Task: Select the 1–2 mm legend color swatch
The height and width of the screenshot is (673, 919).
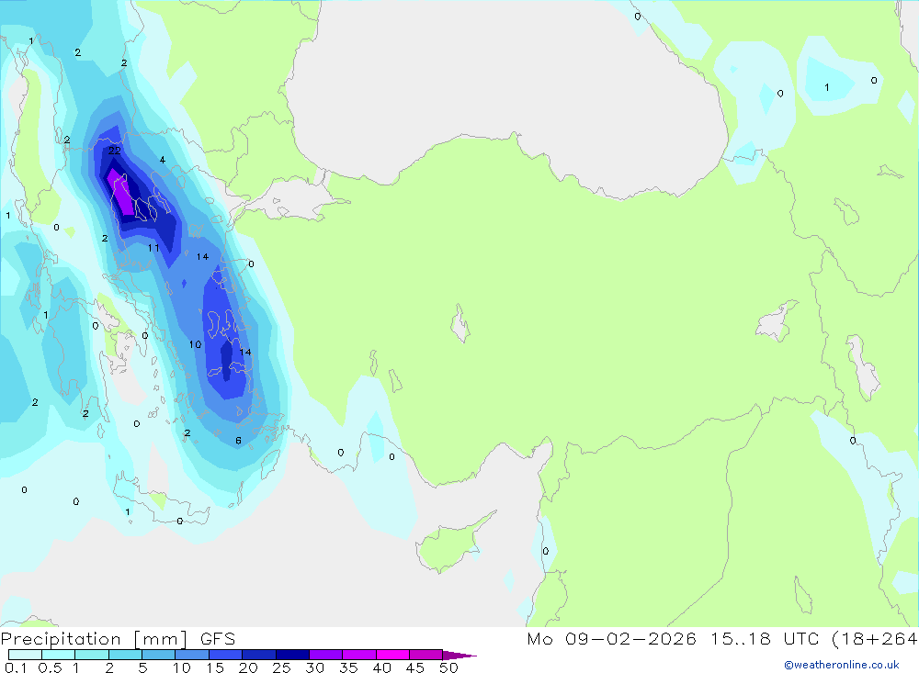Action: point(92,655)
